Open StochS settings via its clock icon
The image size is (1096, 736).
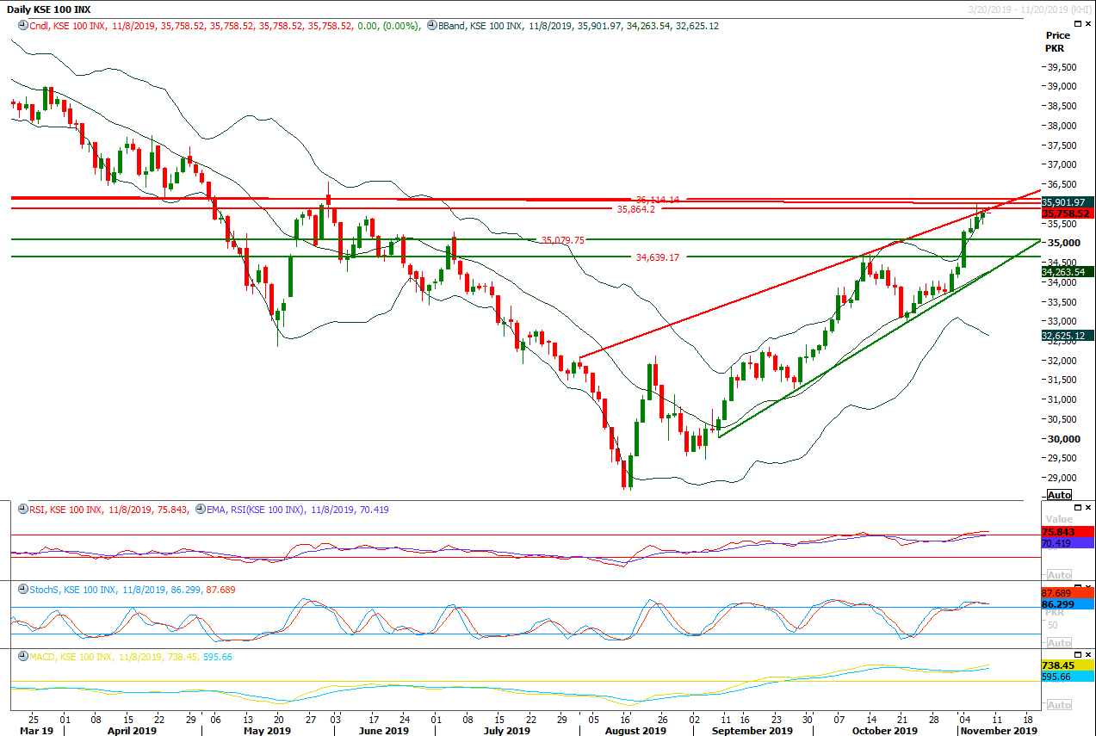click(23, 590)
